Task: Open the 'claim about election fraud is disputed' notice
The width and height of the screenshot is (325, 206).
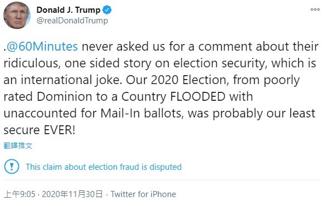Action: [x=104, y=167]
